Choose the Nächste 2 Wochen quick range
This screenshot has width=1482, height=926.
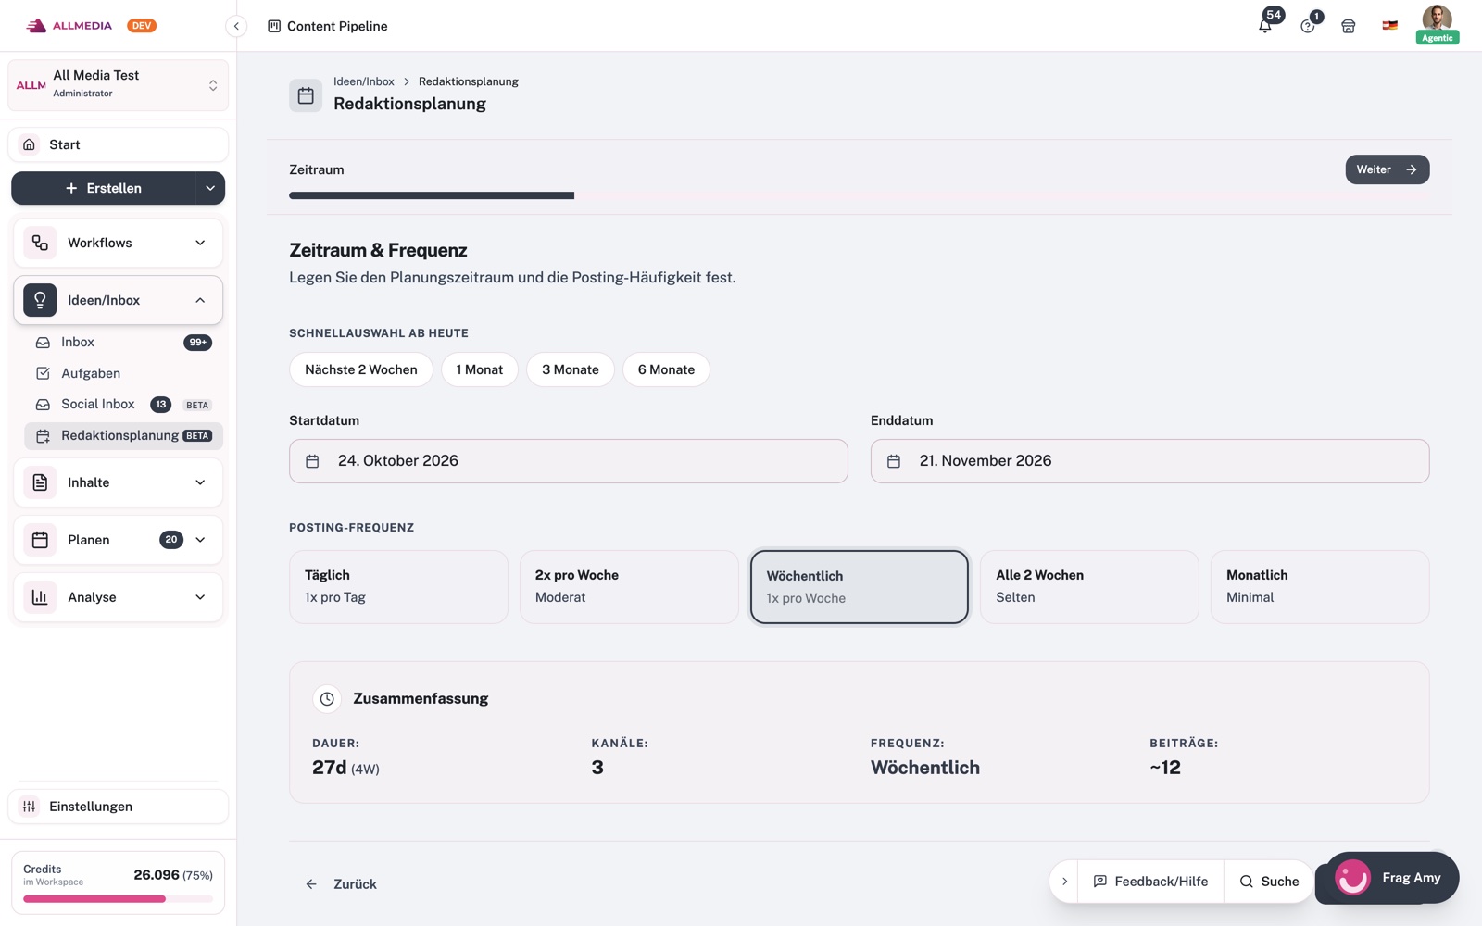(361, 369)
